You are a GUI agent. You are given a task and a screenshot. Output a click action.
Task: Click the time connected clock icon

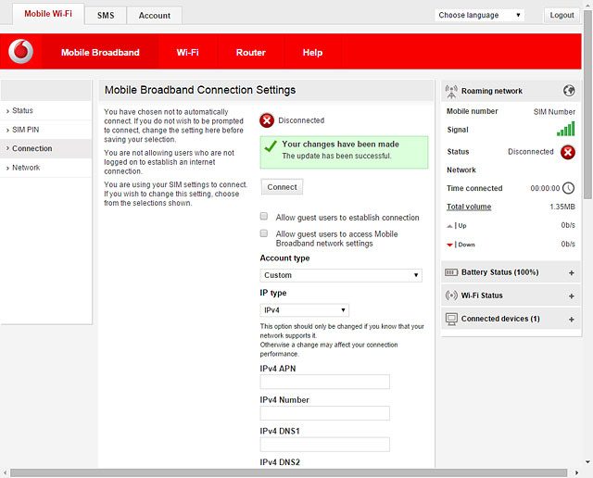(568, 188)
